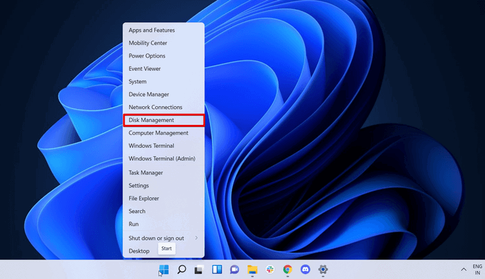Select Disk Management from the menu

tap(164, 120)
